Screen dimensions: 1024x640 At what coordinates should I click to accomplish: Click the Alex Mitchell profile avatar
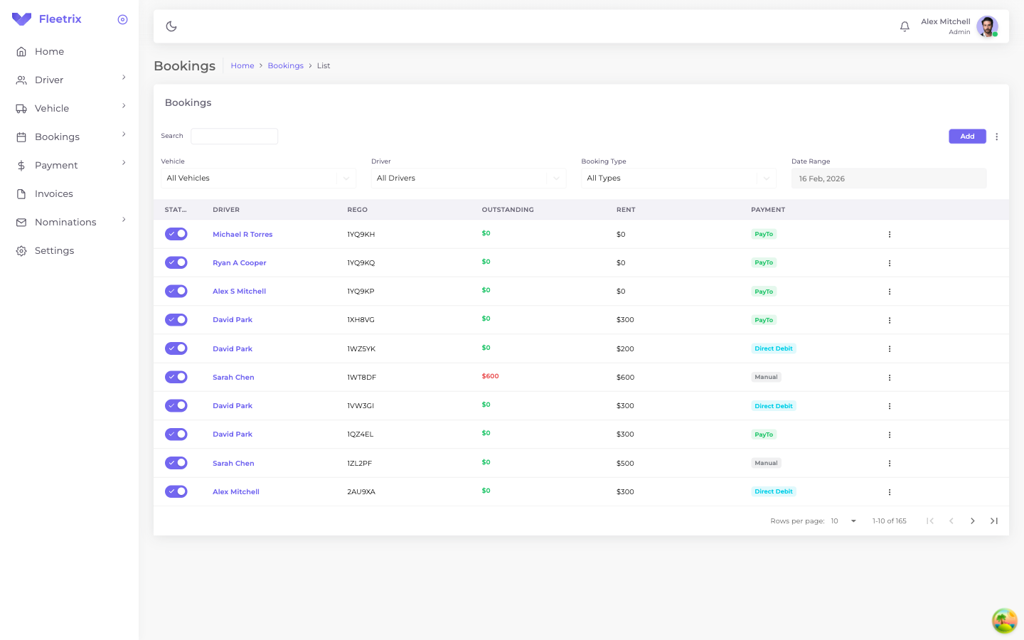coord(986,26)
